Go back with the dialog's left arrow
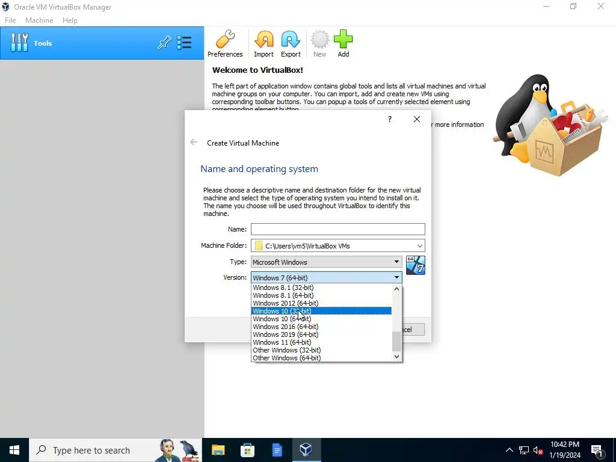This screenshot has width=616, height=462. (x=194, y=142)
